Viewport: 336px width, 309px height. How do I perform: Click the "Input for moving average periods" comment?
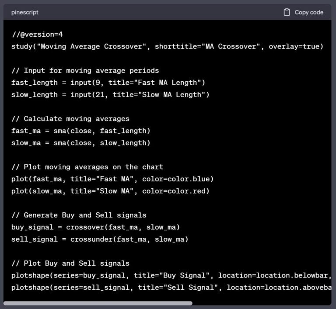tap(85, 70)
